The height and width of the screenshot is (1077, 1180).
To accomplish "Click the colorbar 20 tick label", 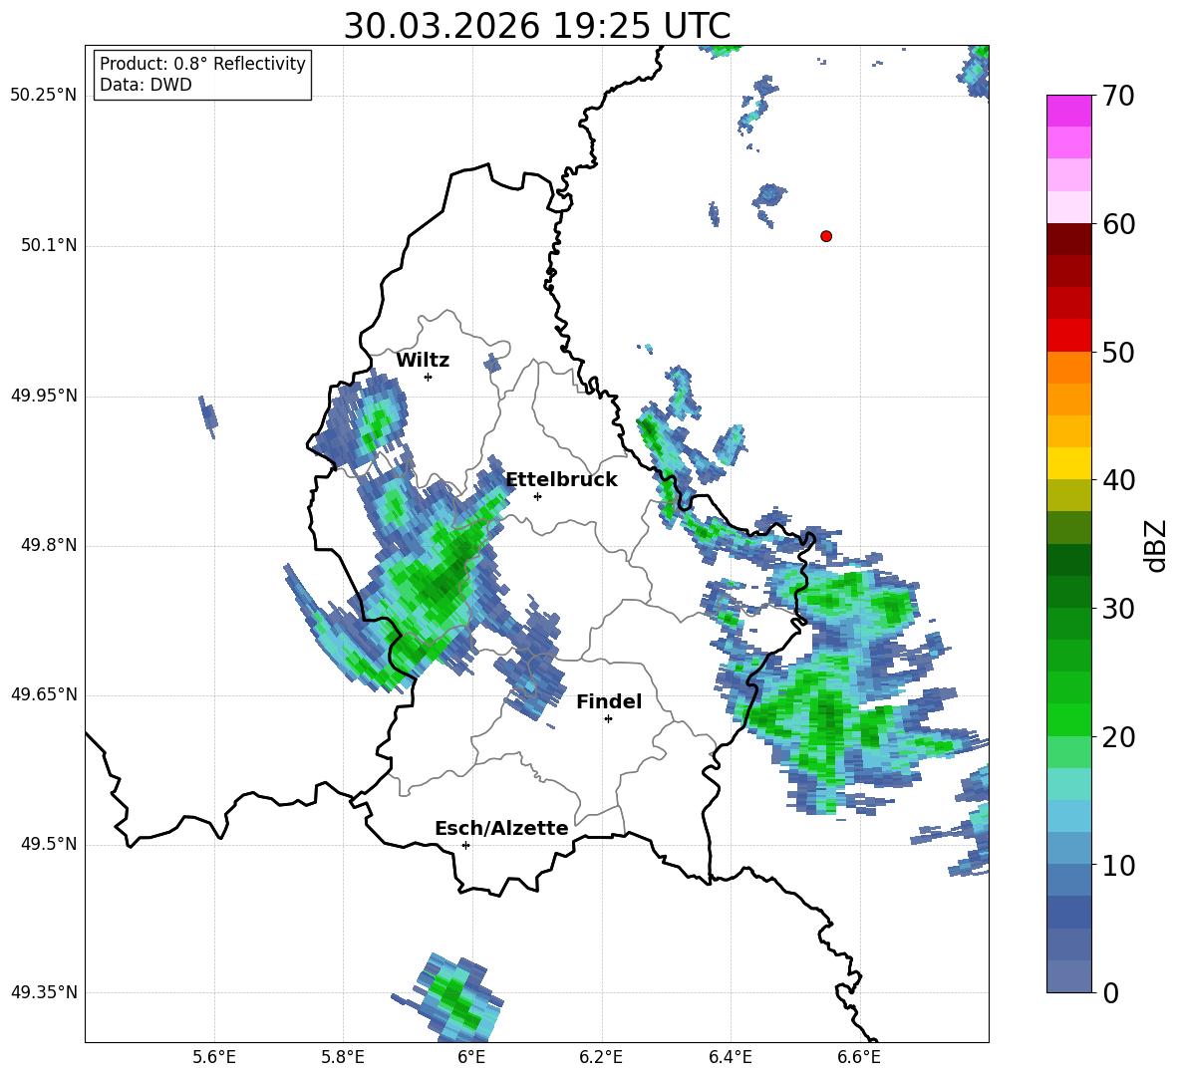I will (x=1119, y=737).
